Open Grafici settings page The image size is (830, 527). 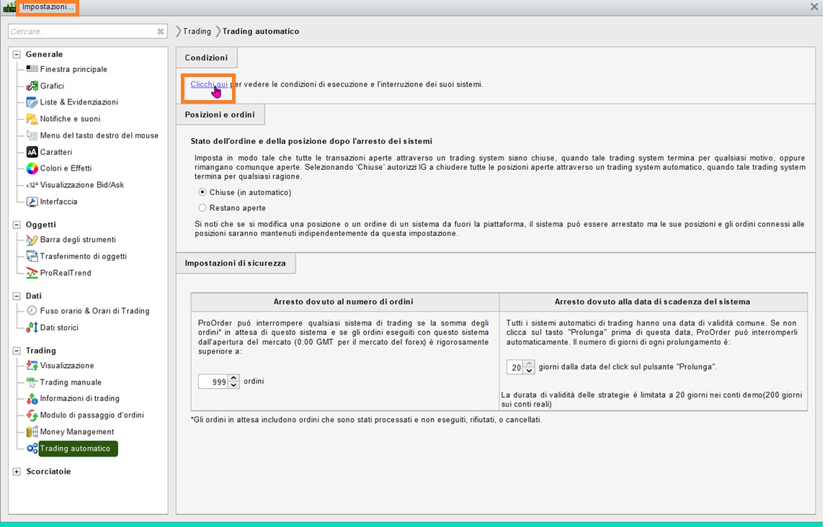click(x=52, y=86)
